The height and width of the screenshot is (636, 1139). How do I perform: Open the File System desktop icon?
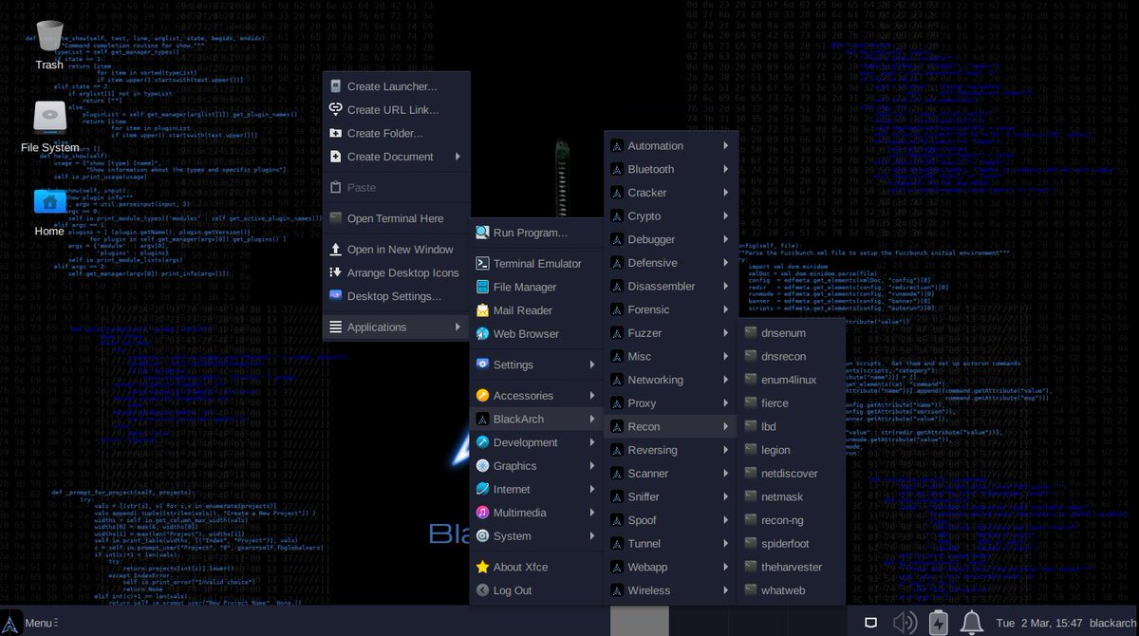tap(47, 119)
